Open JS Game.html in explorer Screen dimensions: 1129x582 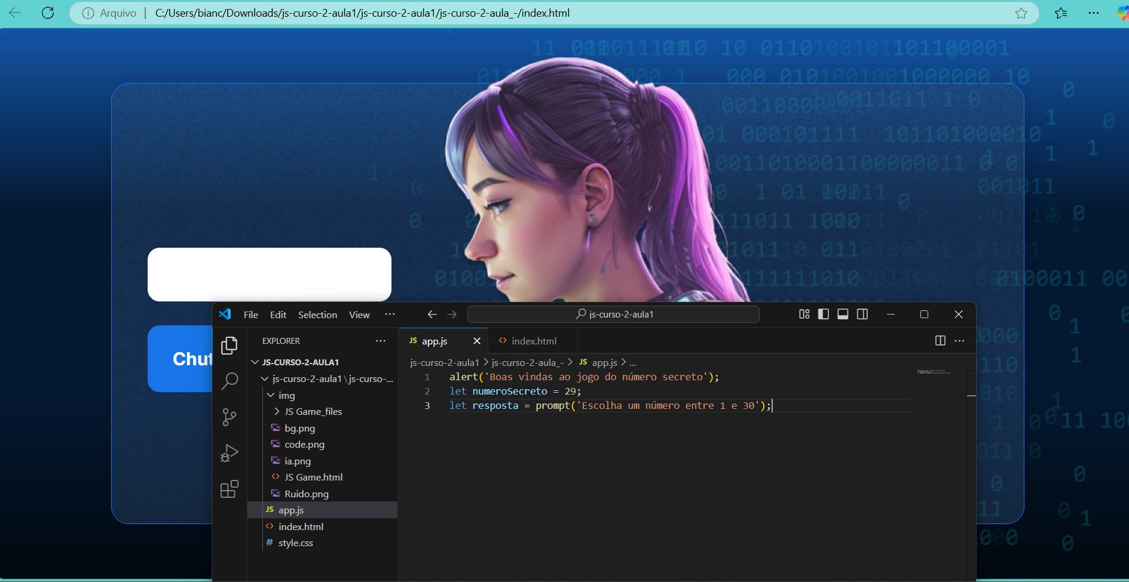pyautogui.click(x=323, y=478)
